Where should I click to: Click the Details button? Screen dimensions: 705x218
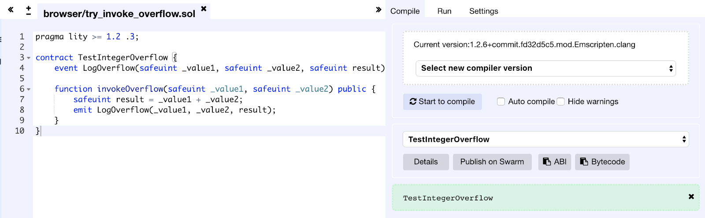pos(426,162)
